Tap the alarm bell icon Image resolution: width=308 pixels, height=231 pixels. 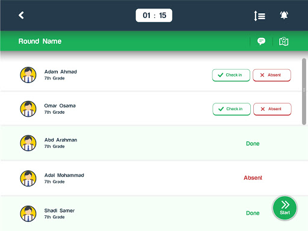pos(284,15)
